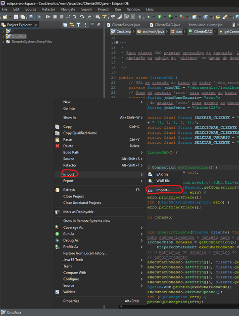Open Run As submenu
This screenshot has height=316, width=239.
click(99, 234)
